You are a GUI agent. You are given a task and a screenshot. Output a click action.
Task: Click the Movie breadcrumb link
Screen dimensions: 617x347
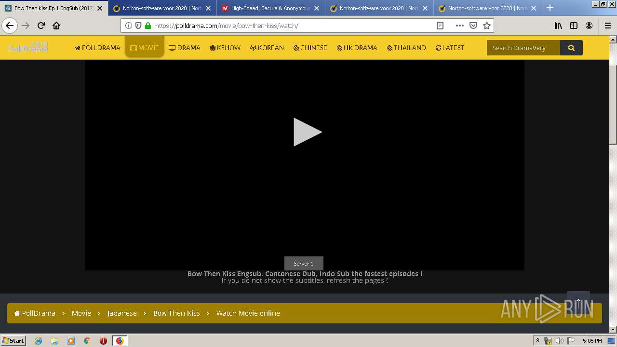point(81,313)
